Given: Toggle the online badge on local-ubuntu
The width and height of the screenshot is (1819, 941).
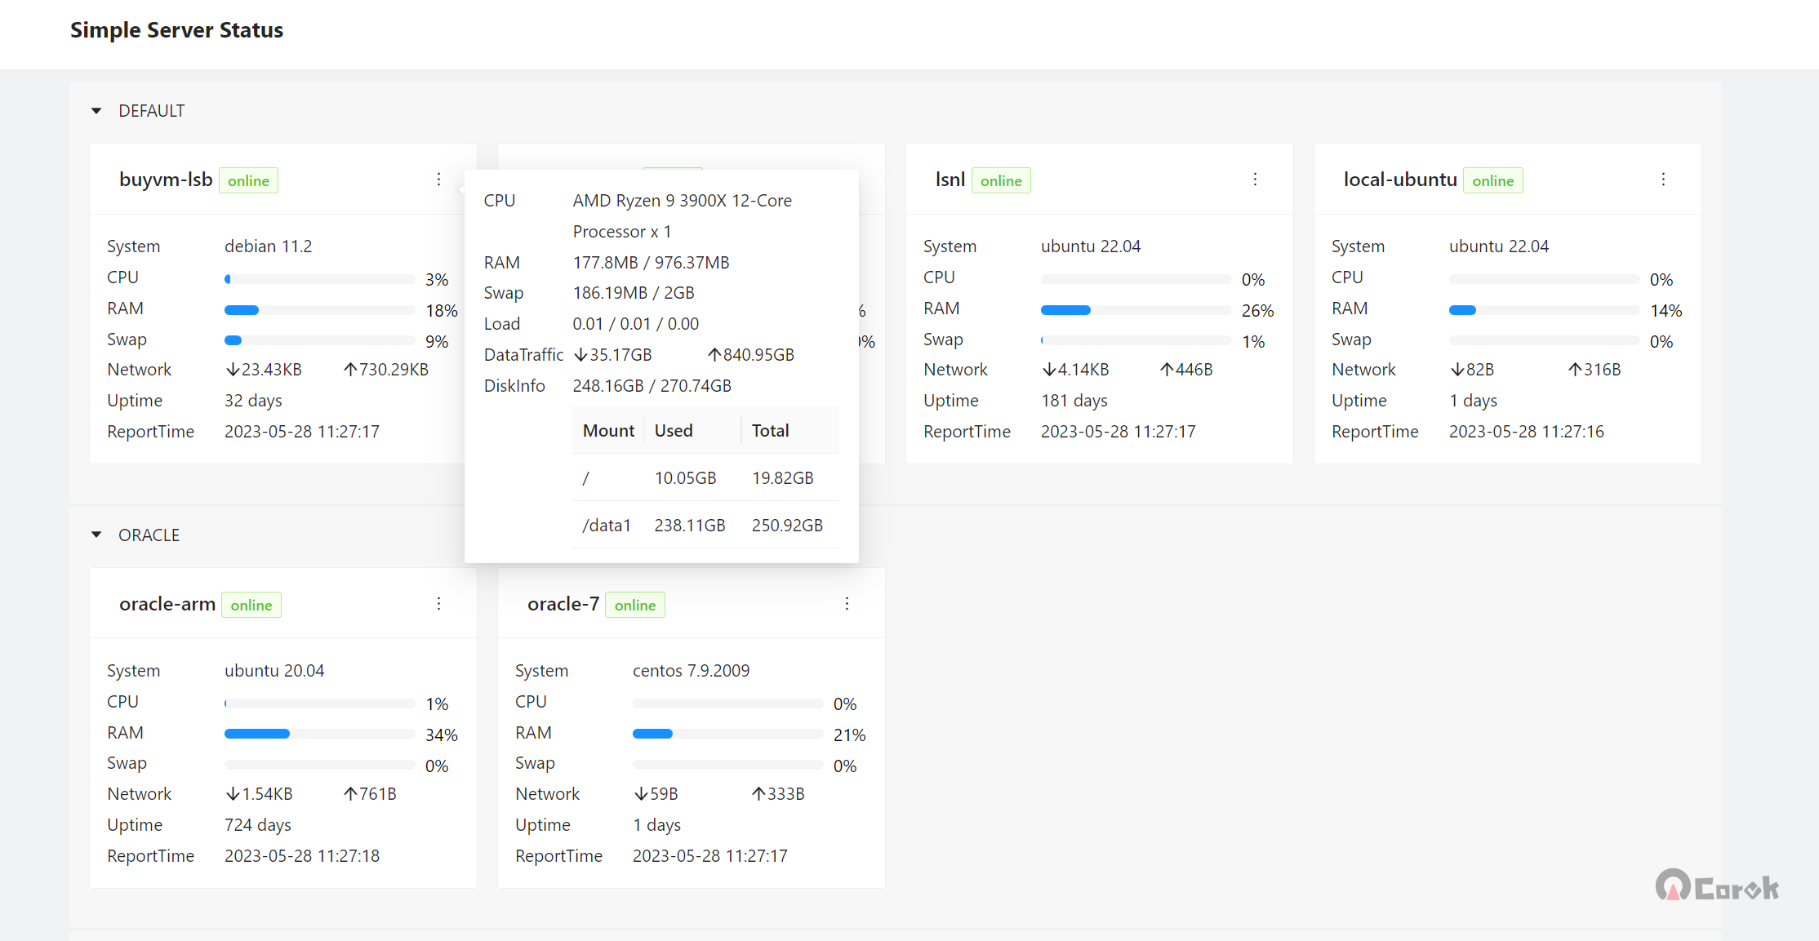Looking at the screenshot, I should click(x=1492, y=180).
